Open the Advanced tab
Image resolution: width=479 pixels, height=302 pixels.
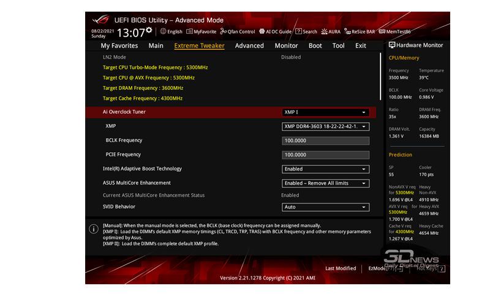click(x=249, y=46)
